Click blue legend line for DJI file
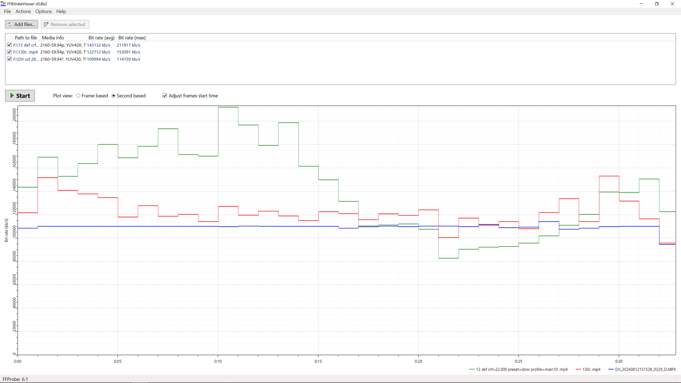The width and height of the screenshot is (681, 383). click(611, 370)
